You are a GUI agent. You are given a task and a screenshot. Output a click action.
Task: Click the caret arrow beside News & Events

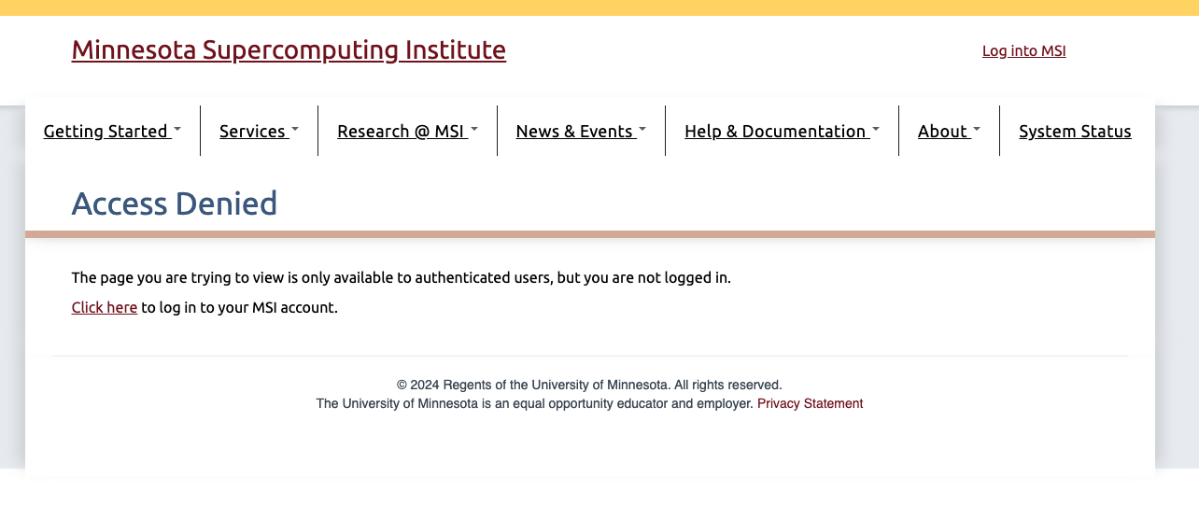(x=642, y=130)
